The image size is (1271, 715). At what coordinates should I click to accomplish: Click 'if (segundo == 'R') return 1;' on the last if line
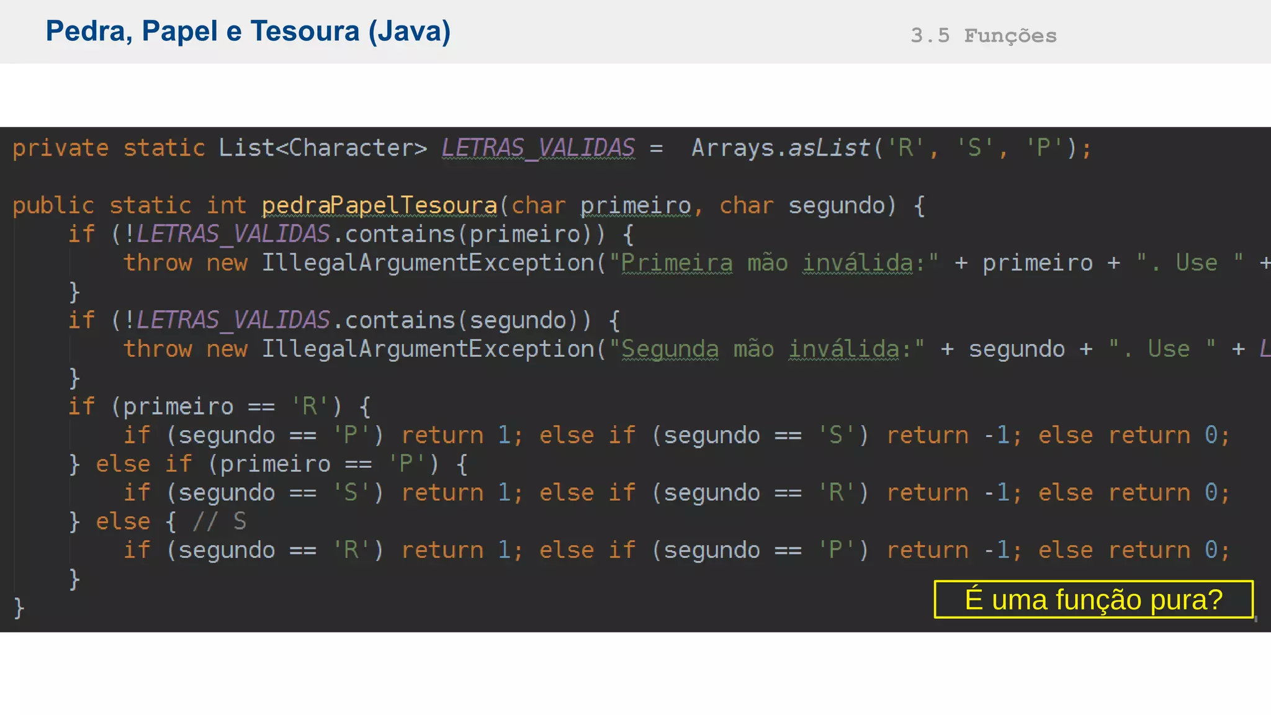323,550
